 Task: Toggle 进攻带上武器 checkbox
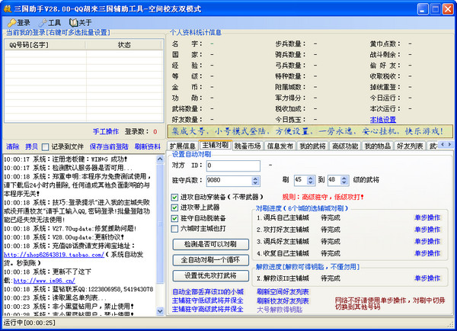(x=174, y=207)
